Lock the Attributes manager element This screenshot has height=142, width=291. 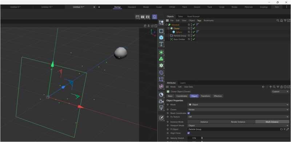pyautogui.click(x=282, y=87)
